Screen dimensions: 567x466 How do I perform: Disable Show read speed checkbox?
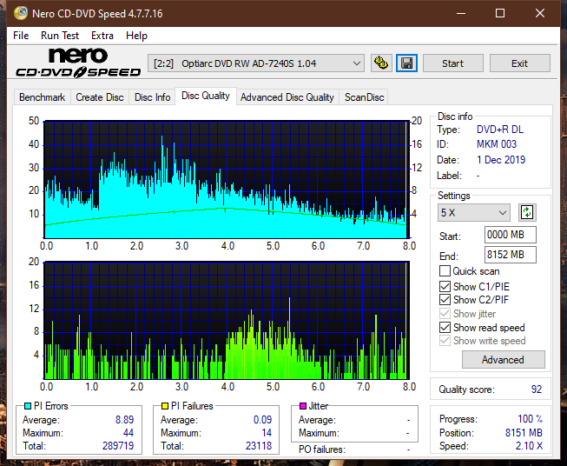(x=445, y=327)
